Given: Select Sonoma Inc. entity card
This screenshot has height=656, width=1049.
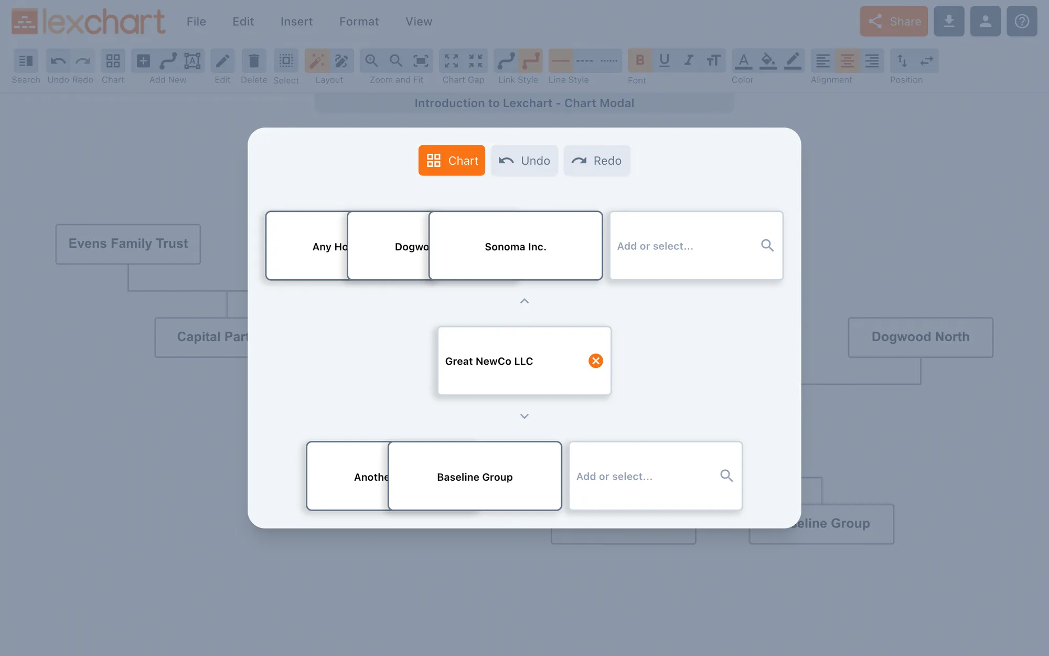Looking at the screenshot, I should 516,246.
